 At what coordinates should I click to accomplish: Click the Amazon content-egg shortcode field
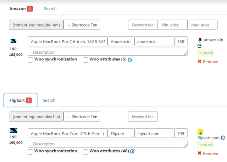pyautogui.click(x=36, y=25)
